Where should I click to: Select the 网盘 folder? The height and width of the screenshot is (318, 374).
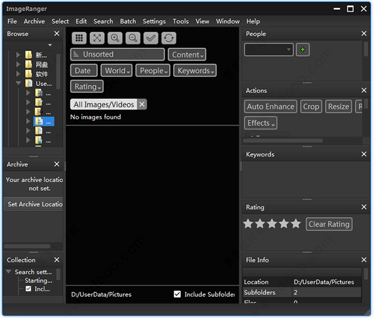(37, 64)
